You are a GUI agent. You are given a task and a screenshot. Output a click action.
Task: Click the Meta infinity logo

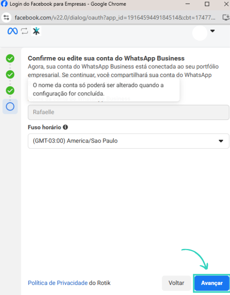click(13, 31)
